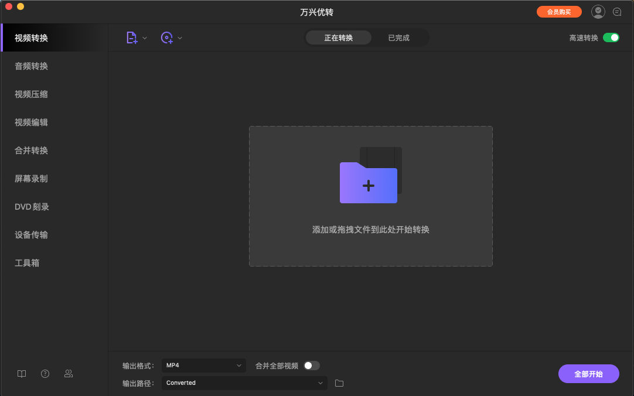Open the MP4 output format dropdown

(x=203, y=365)
